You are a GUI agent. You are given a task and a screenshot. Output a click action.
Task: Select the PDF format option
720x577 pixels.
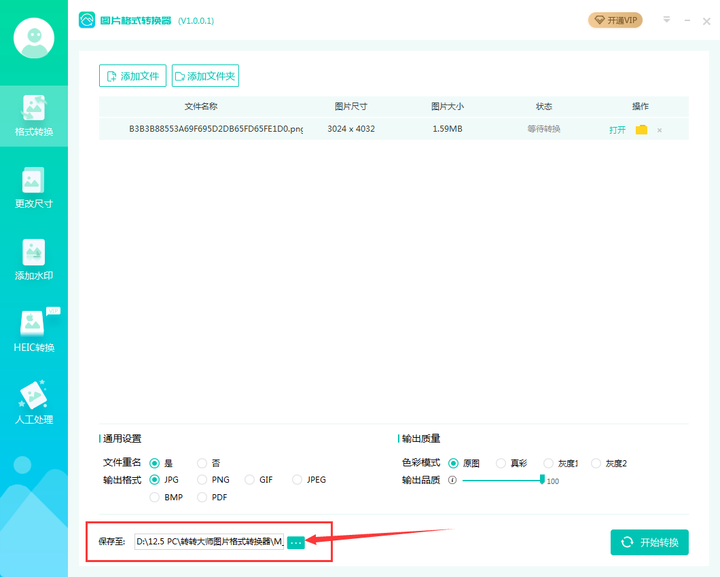click(202, 497)
